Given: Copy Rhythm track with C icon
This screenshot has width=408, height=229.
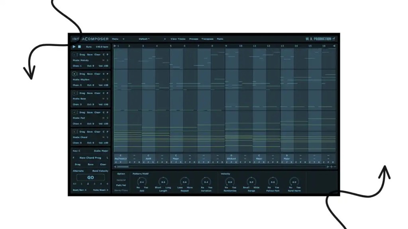Looking at the screenshot, I should coord(104,74).
